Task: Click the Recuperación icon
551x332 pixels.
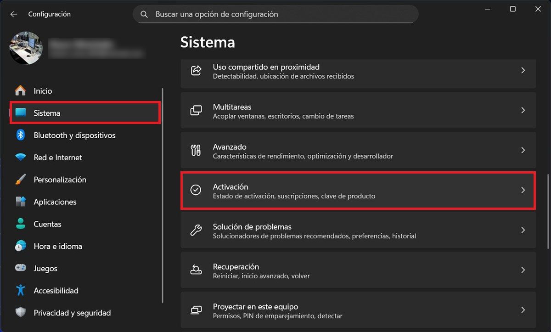Action: (x=196, y=270)
